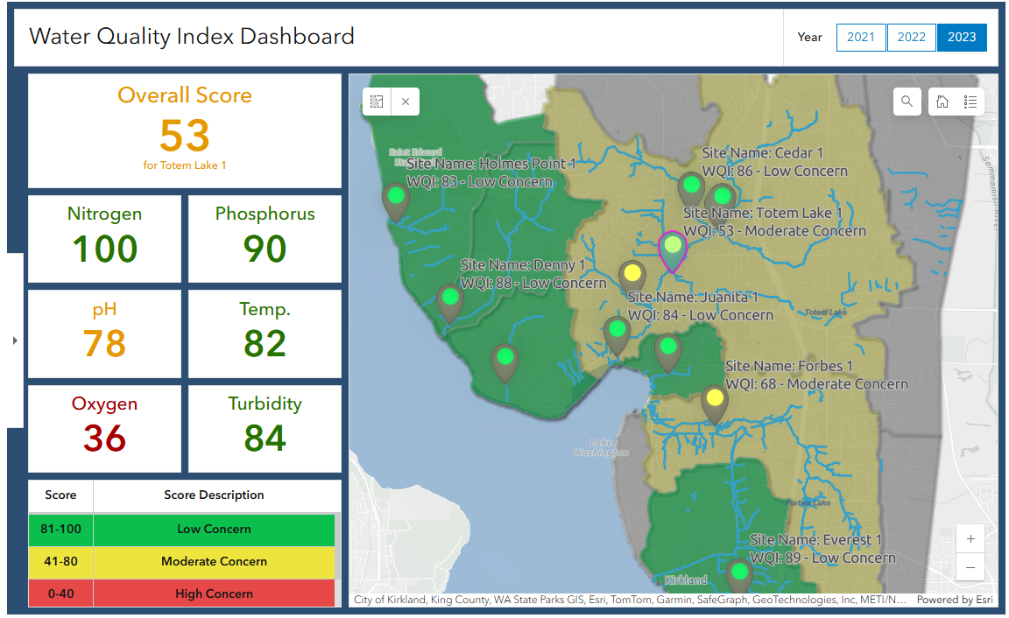1009x618 pixels.
Task: Zoom in on the map
Action: click(970, 538)
